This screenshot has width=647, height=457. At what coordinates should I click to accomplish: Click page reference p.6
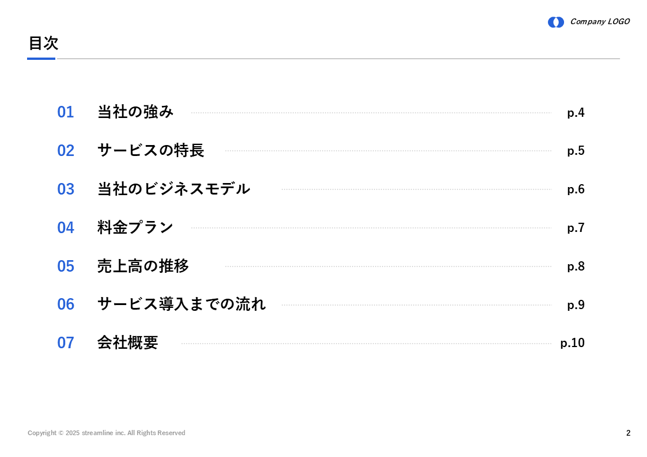click(576, 189)
